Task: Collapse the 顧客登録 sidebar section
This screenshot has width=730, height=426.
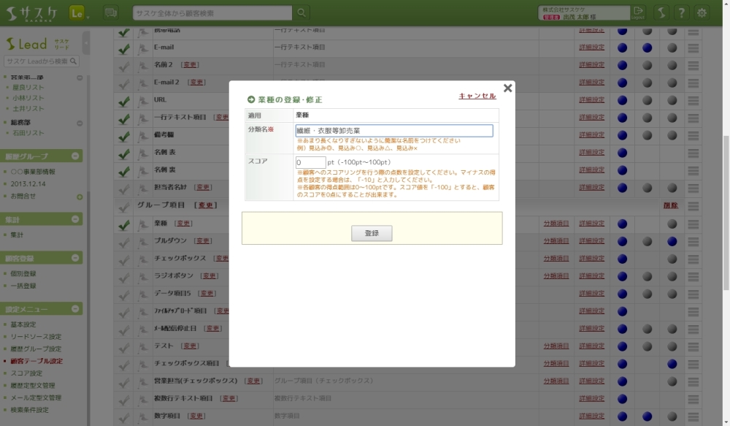Action: point(75,258)
